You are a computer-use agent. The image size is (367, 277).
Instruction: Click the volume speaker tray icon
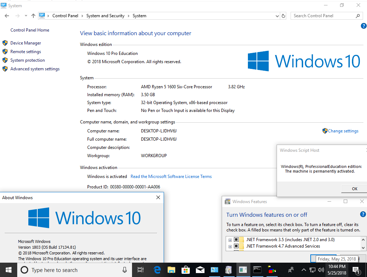[x=321, y=270]
